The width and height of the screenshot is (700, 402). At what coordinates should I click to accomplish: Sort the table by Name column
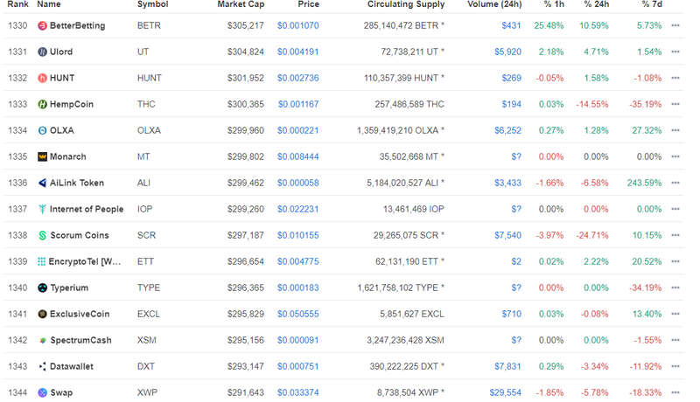49,4
